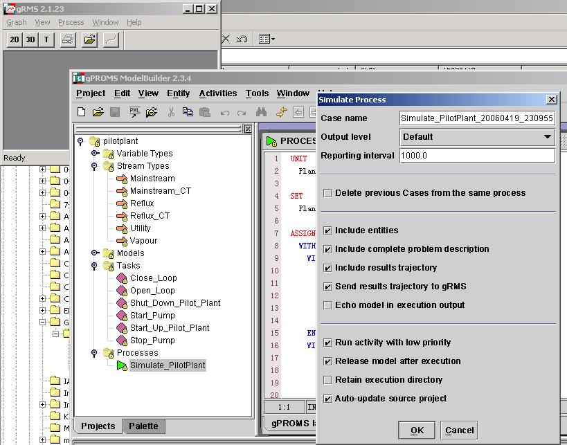Screen dimensions: 567x445
Task: Click the Save disk icon in ModelBuilder toolbar
Action: coord(115,112)
